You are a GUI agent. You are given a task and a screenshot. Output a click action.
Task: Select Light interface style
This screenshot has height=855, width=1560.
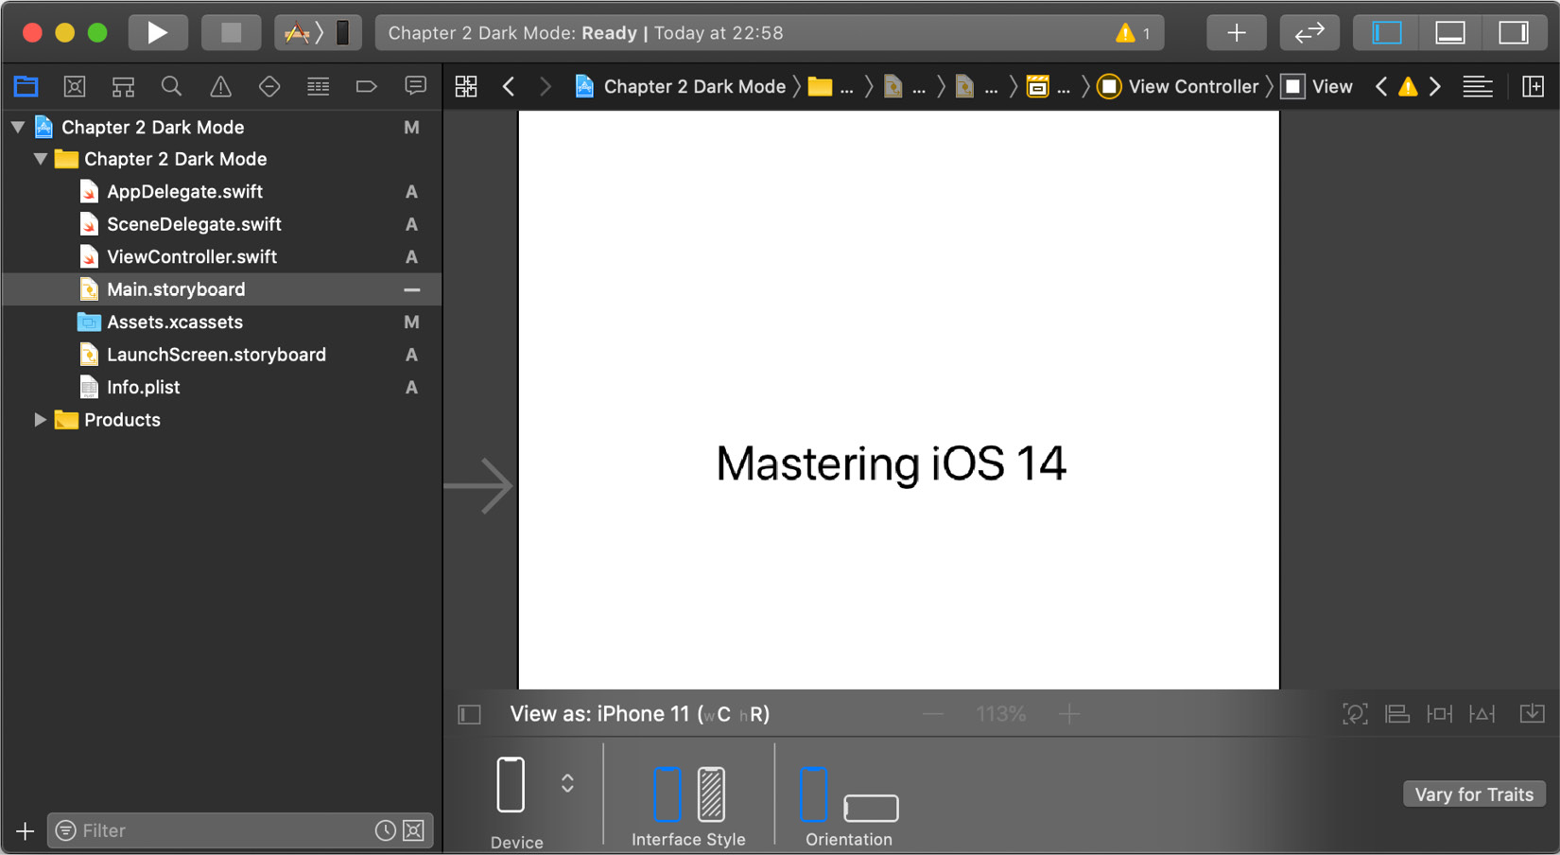point(667,794)
